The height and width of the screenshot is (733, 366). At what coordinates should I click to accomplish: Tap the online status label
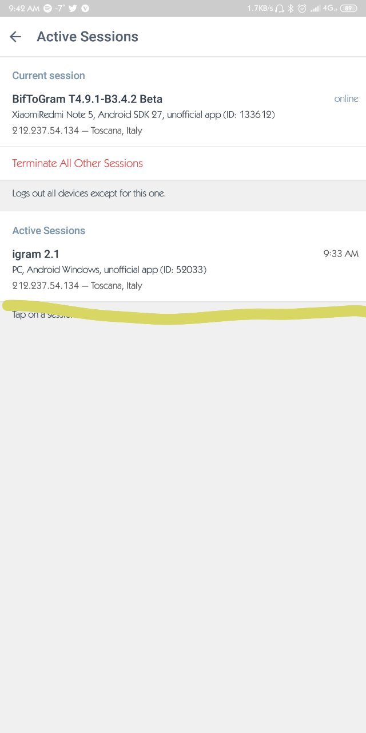[347, 98]
